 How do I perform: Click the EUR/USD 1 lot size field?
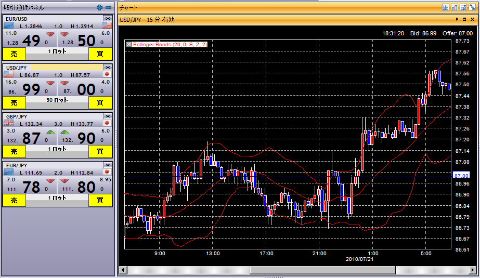[57, 51]
